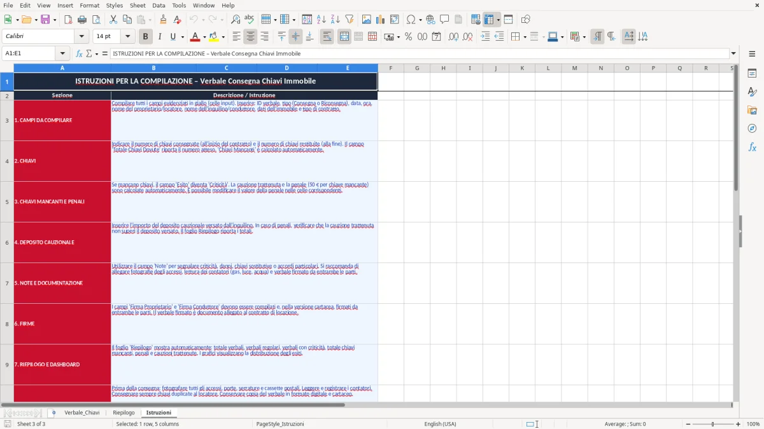The height and width of the screenshot is (429, 764).
Task: Open font color red swatch
Action: point(195,37)
